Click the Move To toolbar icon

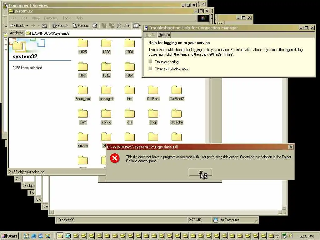pos(104,26)
